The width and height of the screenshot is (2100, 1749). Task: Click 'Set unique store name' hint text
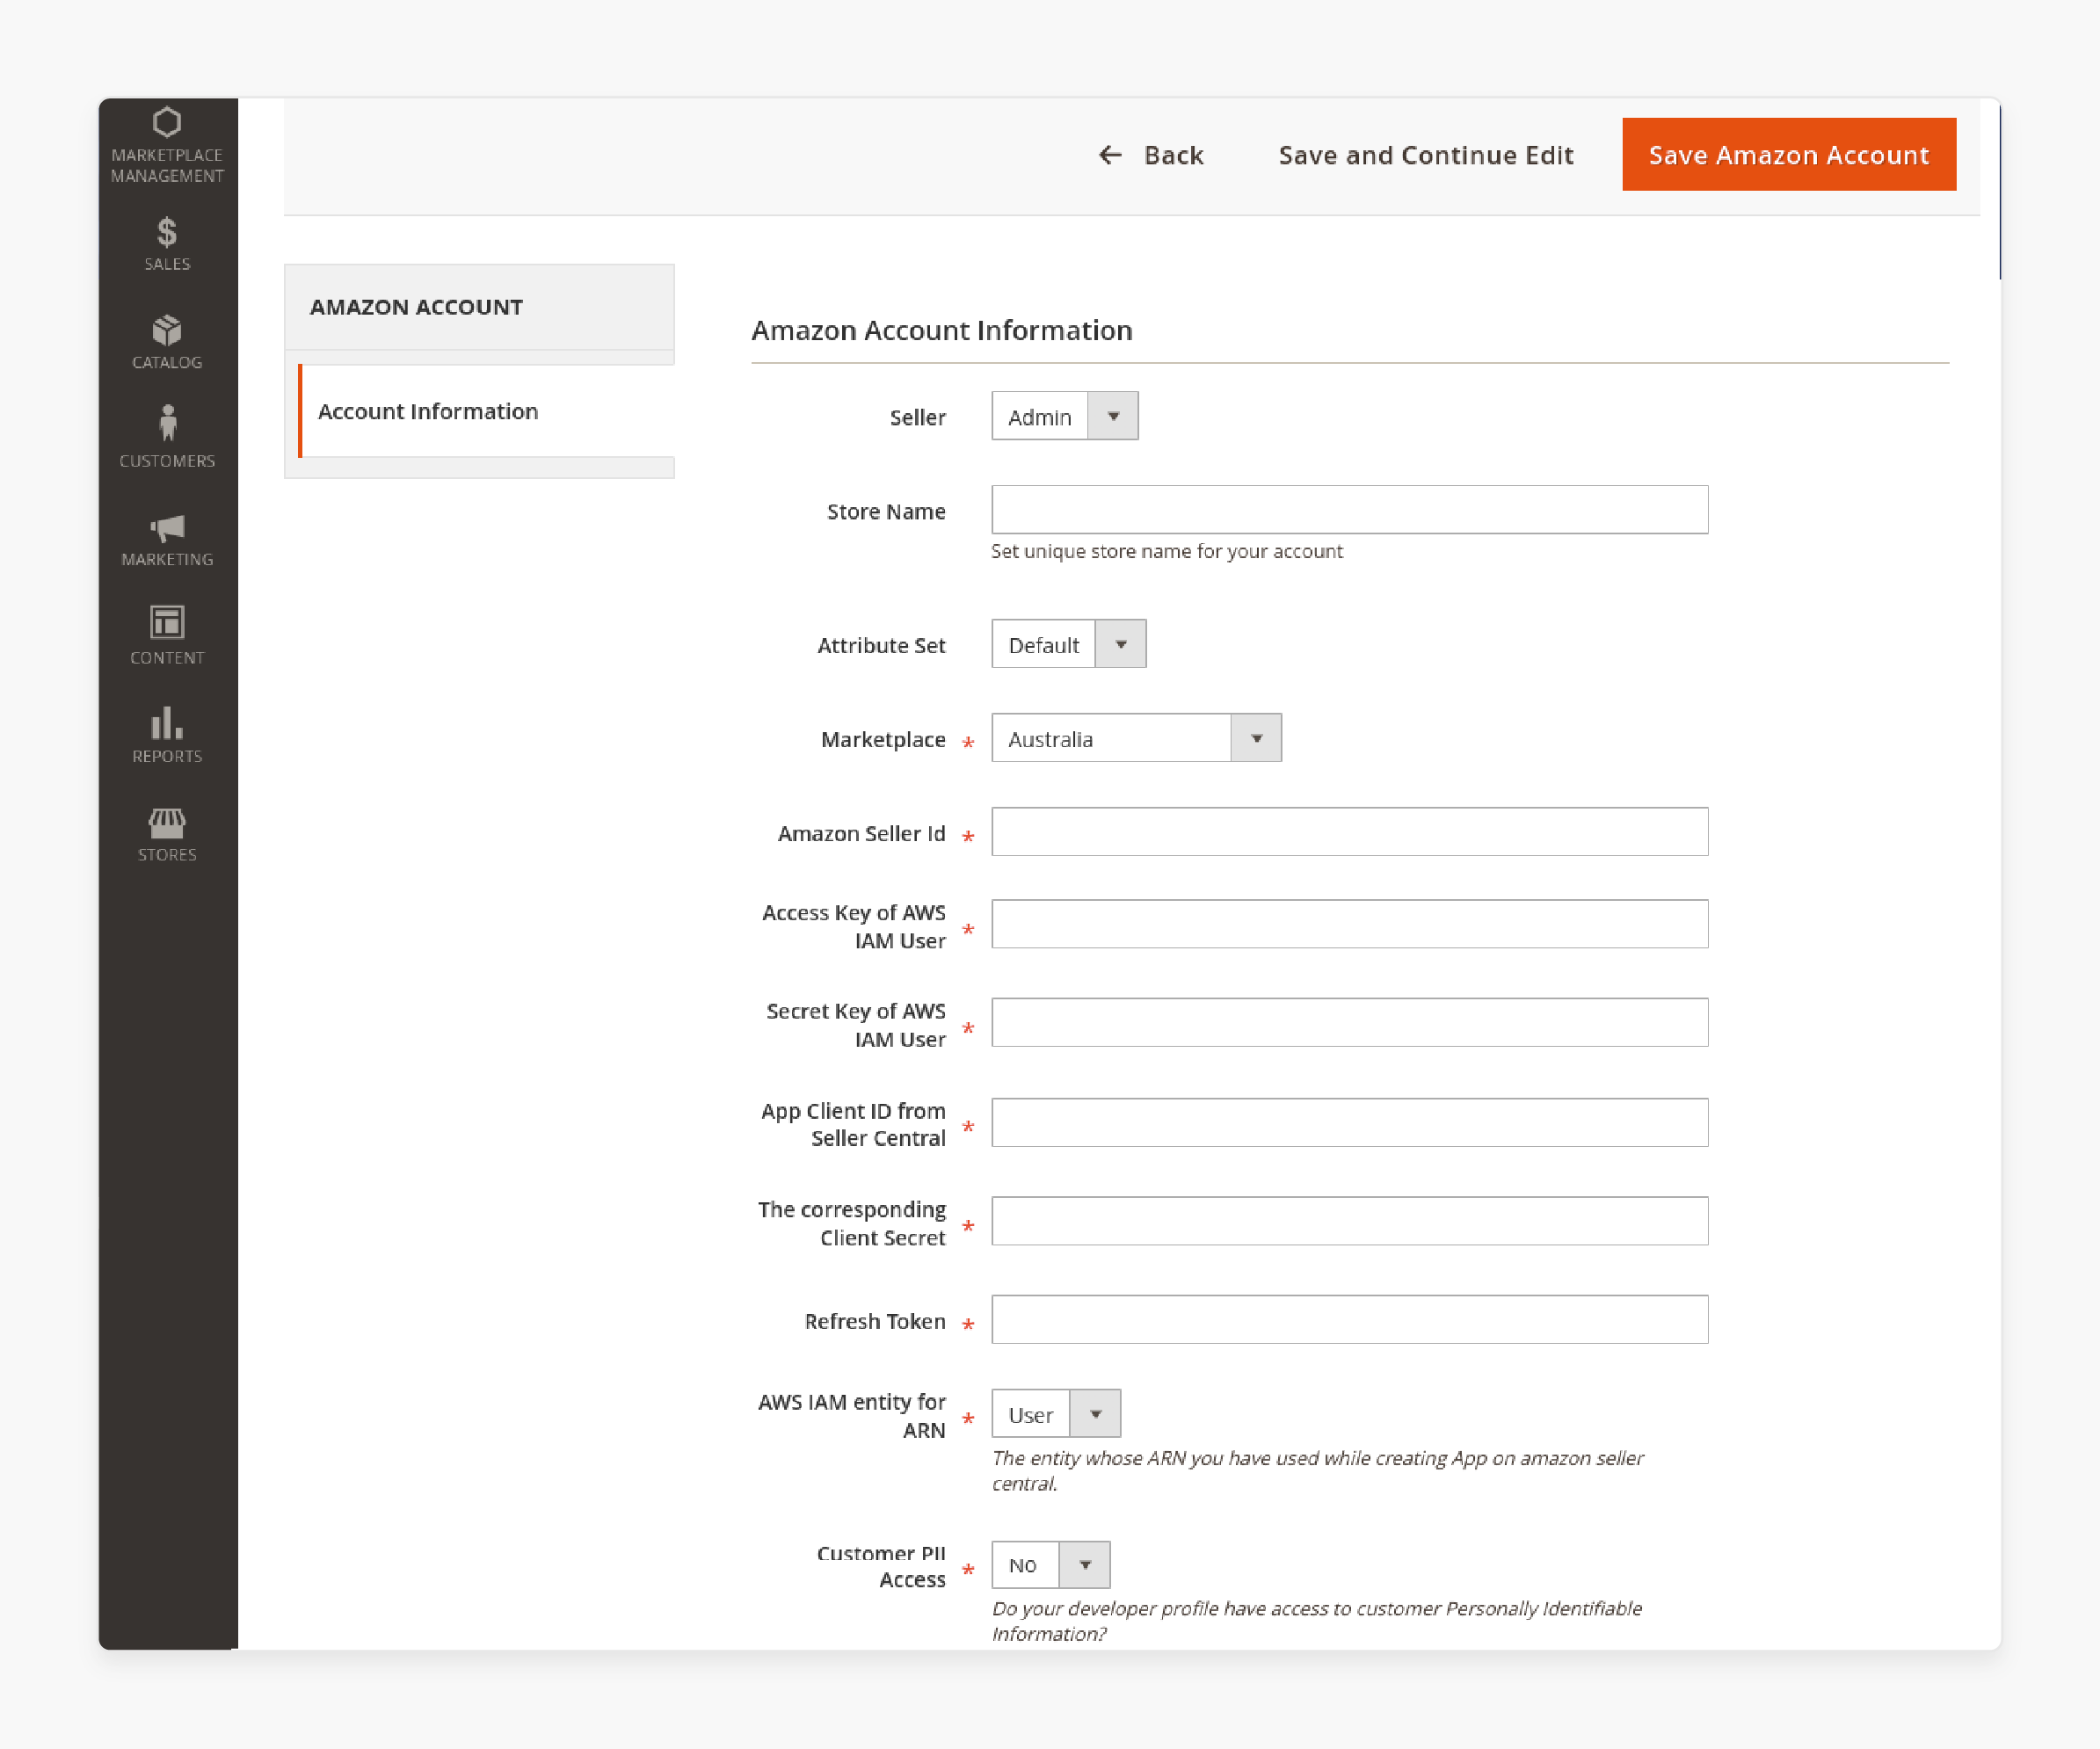pos(1166,551)
